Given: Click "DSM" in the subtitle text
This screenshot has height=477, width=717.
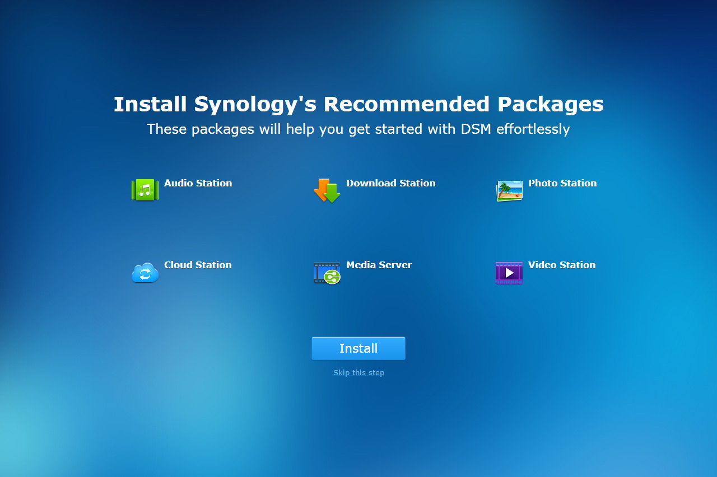Looking at the screenshot, I should coord(476,129).
